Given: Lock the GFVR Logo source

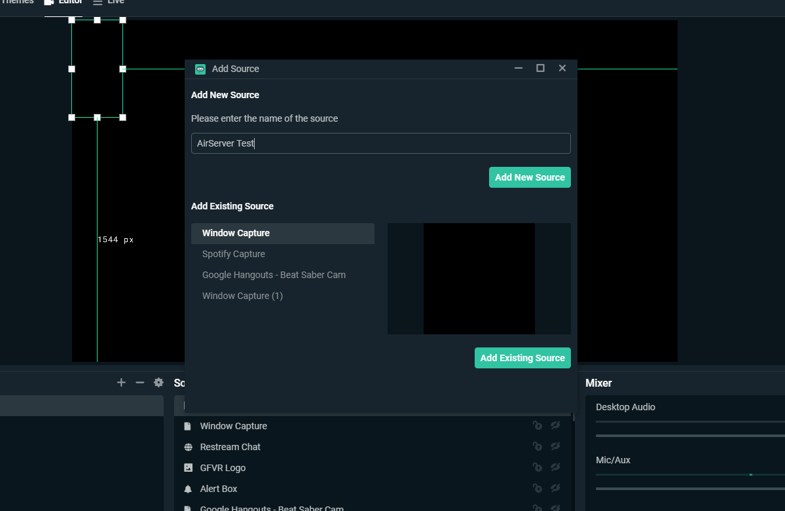Looking at the screenshot, I should 537,467.
